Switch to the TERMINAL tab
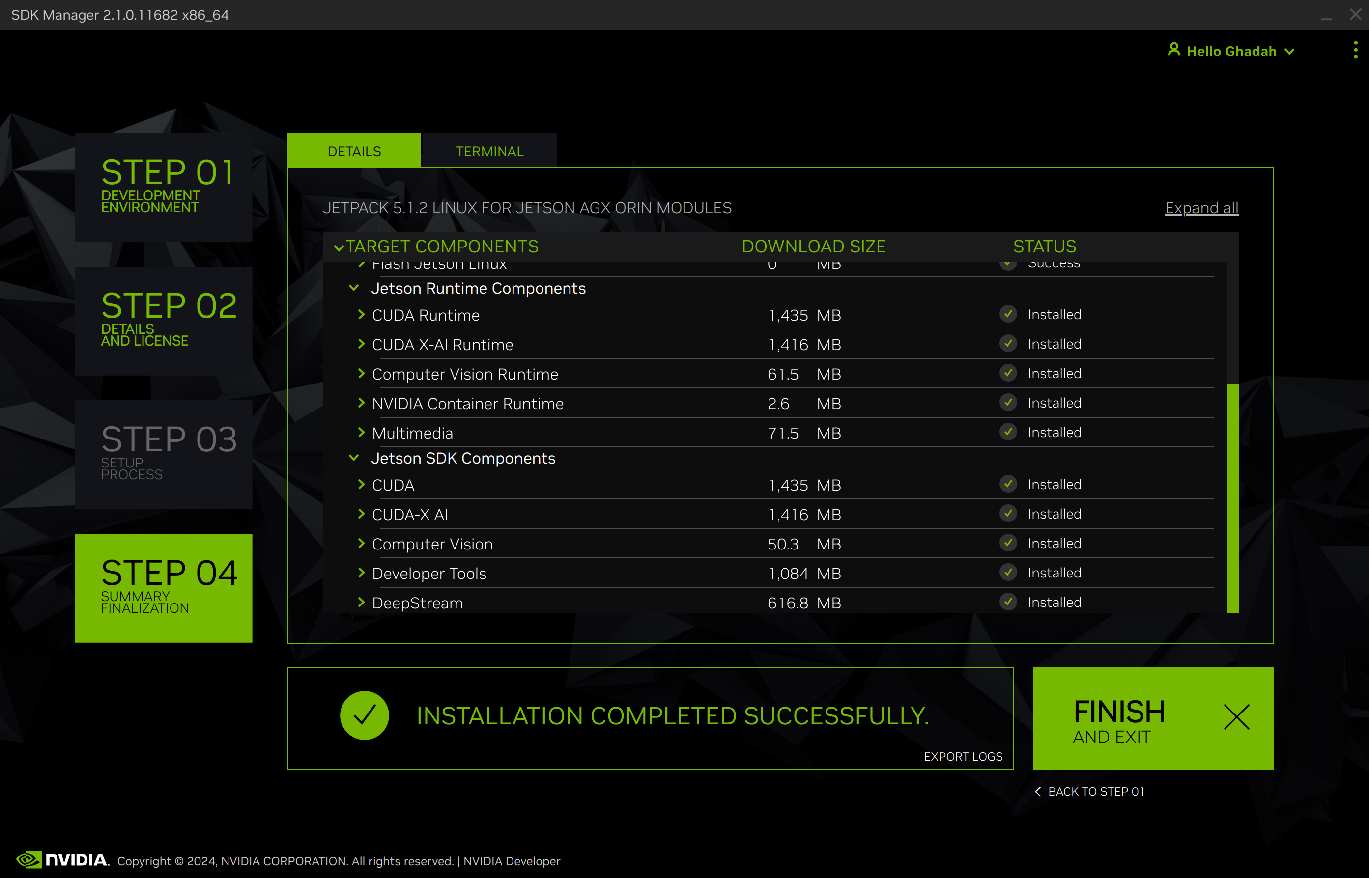Viewport: 1369px width, 878px height. (489, 151)
